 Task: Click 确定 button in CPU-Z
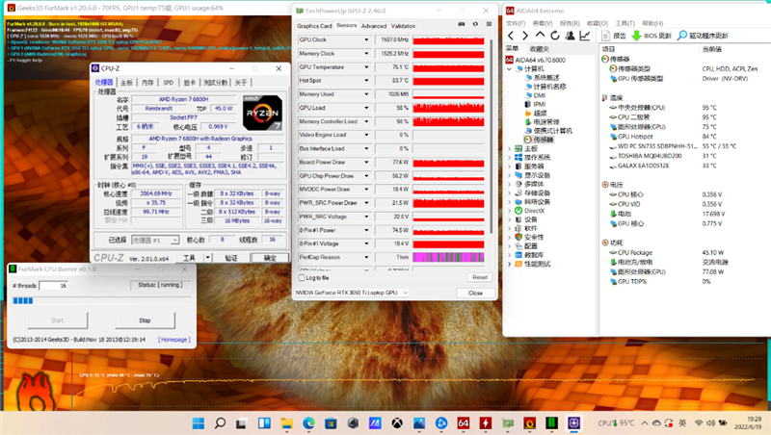tap(270, 258)
